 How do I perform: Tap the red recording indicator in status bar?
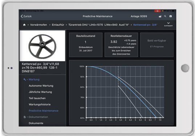click(x=158, y=11)
